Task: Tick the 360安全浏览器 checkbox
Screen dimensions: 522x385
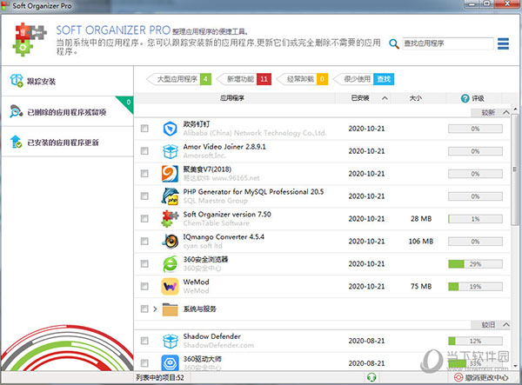Action: coord(144,263)
